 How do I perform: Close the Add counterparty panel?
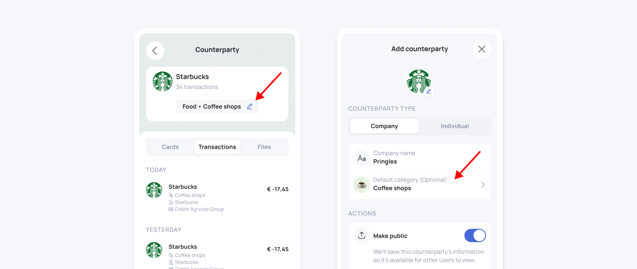(x=482, y=49)
